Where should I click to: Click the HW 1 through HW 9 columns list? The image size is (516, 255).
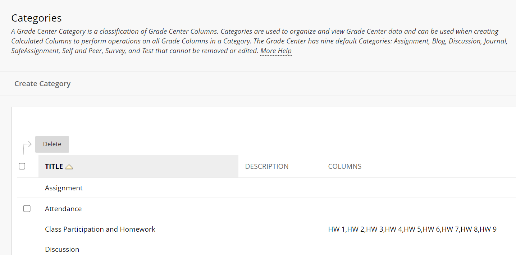click(412, 229)
